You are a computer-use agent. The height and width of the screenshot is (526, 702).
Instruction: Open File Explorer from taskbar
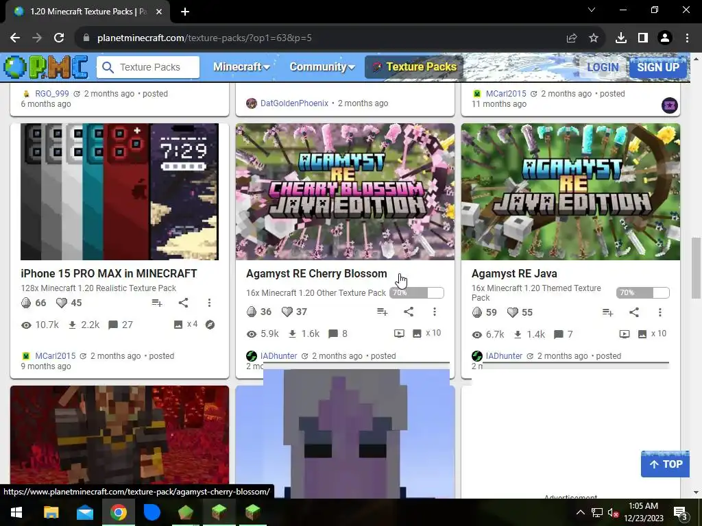pos(51,512)
